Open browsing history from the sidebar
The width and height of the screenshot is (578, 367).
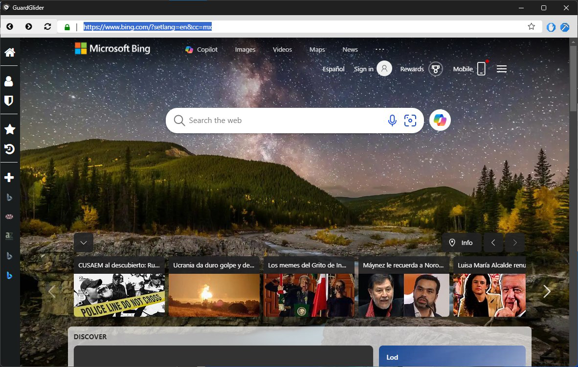[10, 149]
